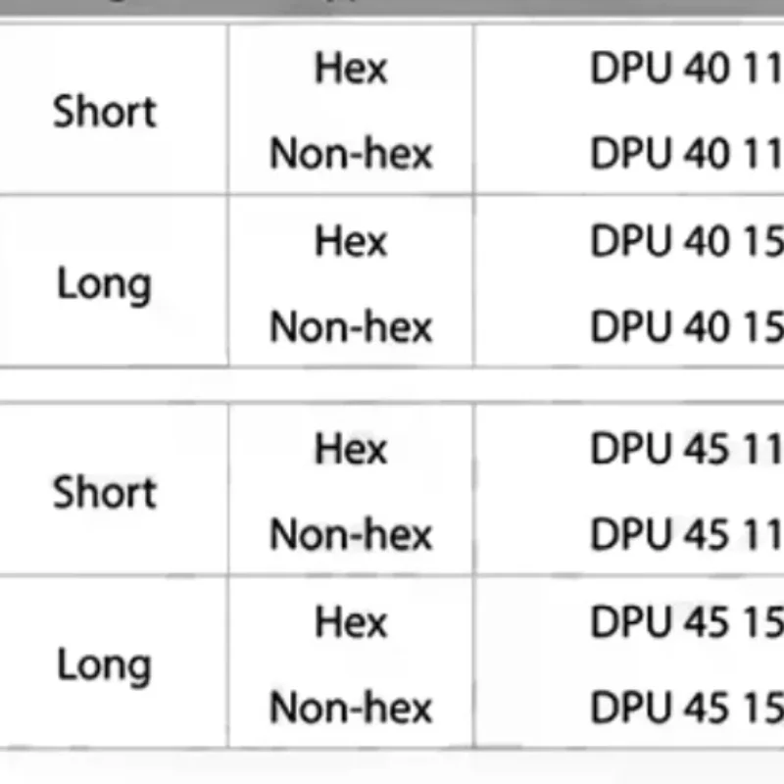Select the Short cell for DPU 40 rows
784x784 pixels.
(x=105, y=111)
